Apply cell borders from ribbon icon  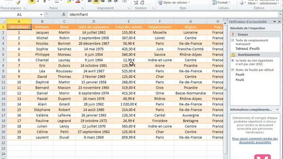coord(57,1)
